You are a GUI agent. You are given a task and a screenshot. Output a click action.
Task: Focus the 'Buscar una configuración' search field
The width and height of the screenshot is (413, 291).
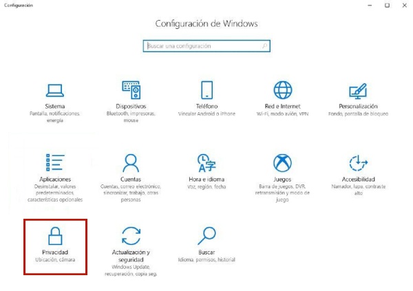pos(206,46)
